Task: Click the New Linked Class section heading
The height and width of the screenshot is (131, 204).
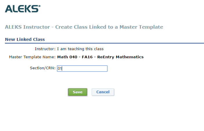Action: (x=25, y=39)
